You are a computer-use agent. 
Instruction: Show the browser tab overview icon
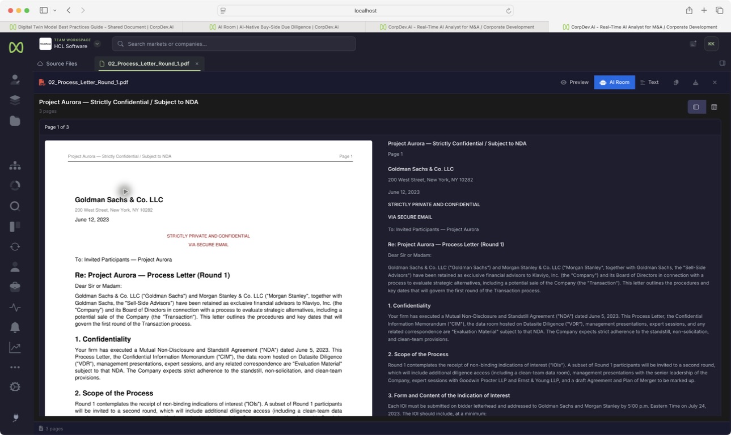click(719, 10)
